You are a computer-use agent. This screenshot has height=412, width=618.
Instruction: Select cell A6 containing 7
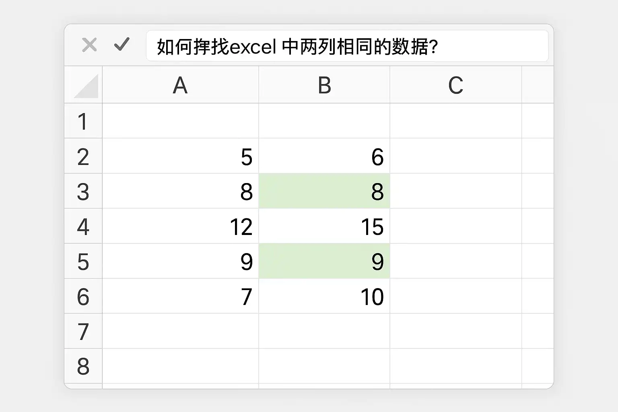coord(181,296)
